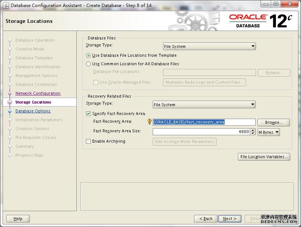
Task: Select Use Database File Locations from Template
Action: (x=88, y=56)
